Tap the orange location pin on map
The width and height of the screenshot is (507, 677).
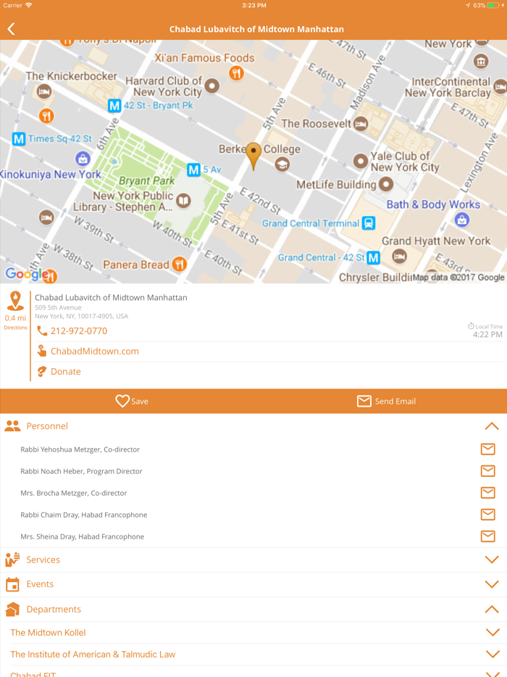point(253,156)
